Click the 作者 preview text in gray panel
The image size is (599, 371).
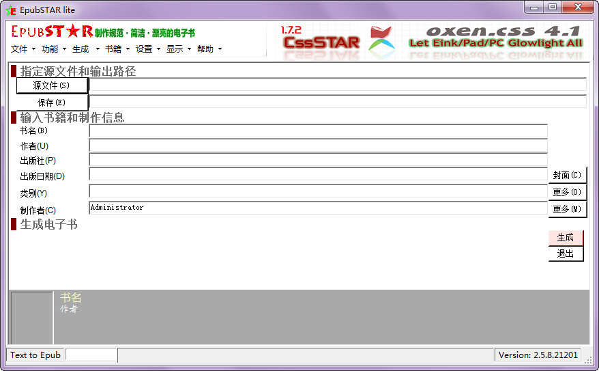(x=69, y=309)
